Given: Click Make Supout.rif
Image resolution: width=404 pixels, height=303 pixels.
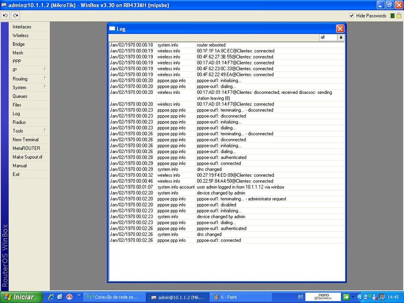Looking at the screenshot, I should click(x=29, y=157).
